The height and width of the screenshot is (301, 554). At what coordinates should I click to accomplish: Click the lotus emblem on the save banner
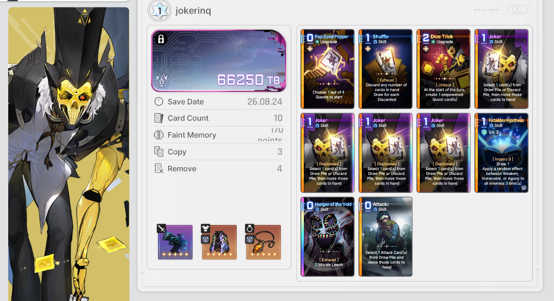tap(161, 80)
